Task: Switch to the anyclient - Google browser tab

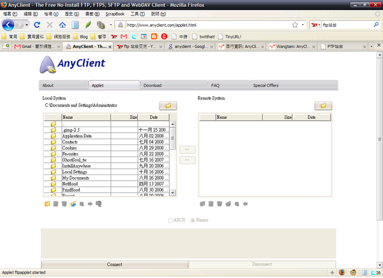Action: coord(190,47)
